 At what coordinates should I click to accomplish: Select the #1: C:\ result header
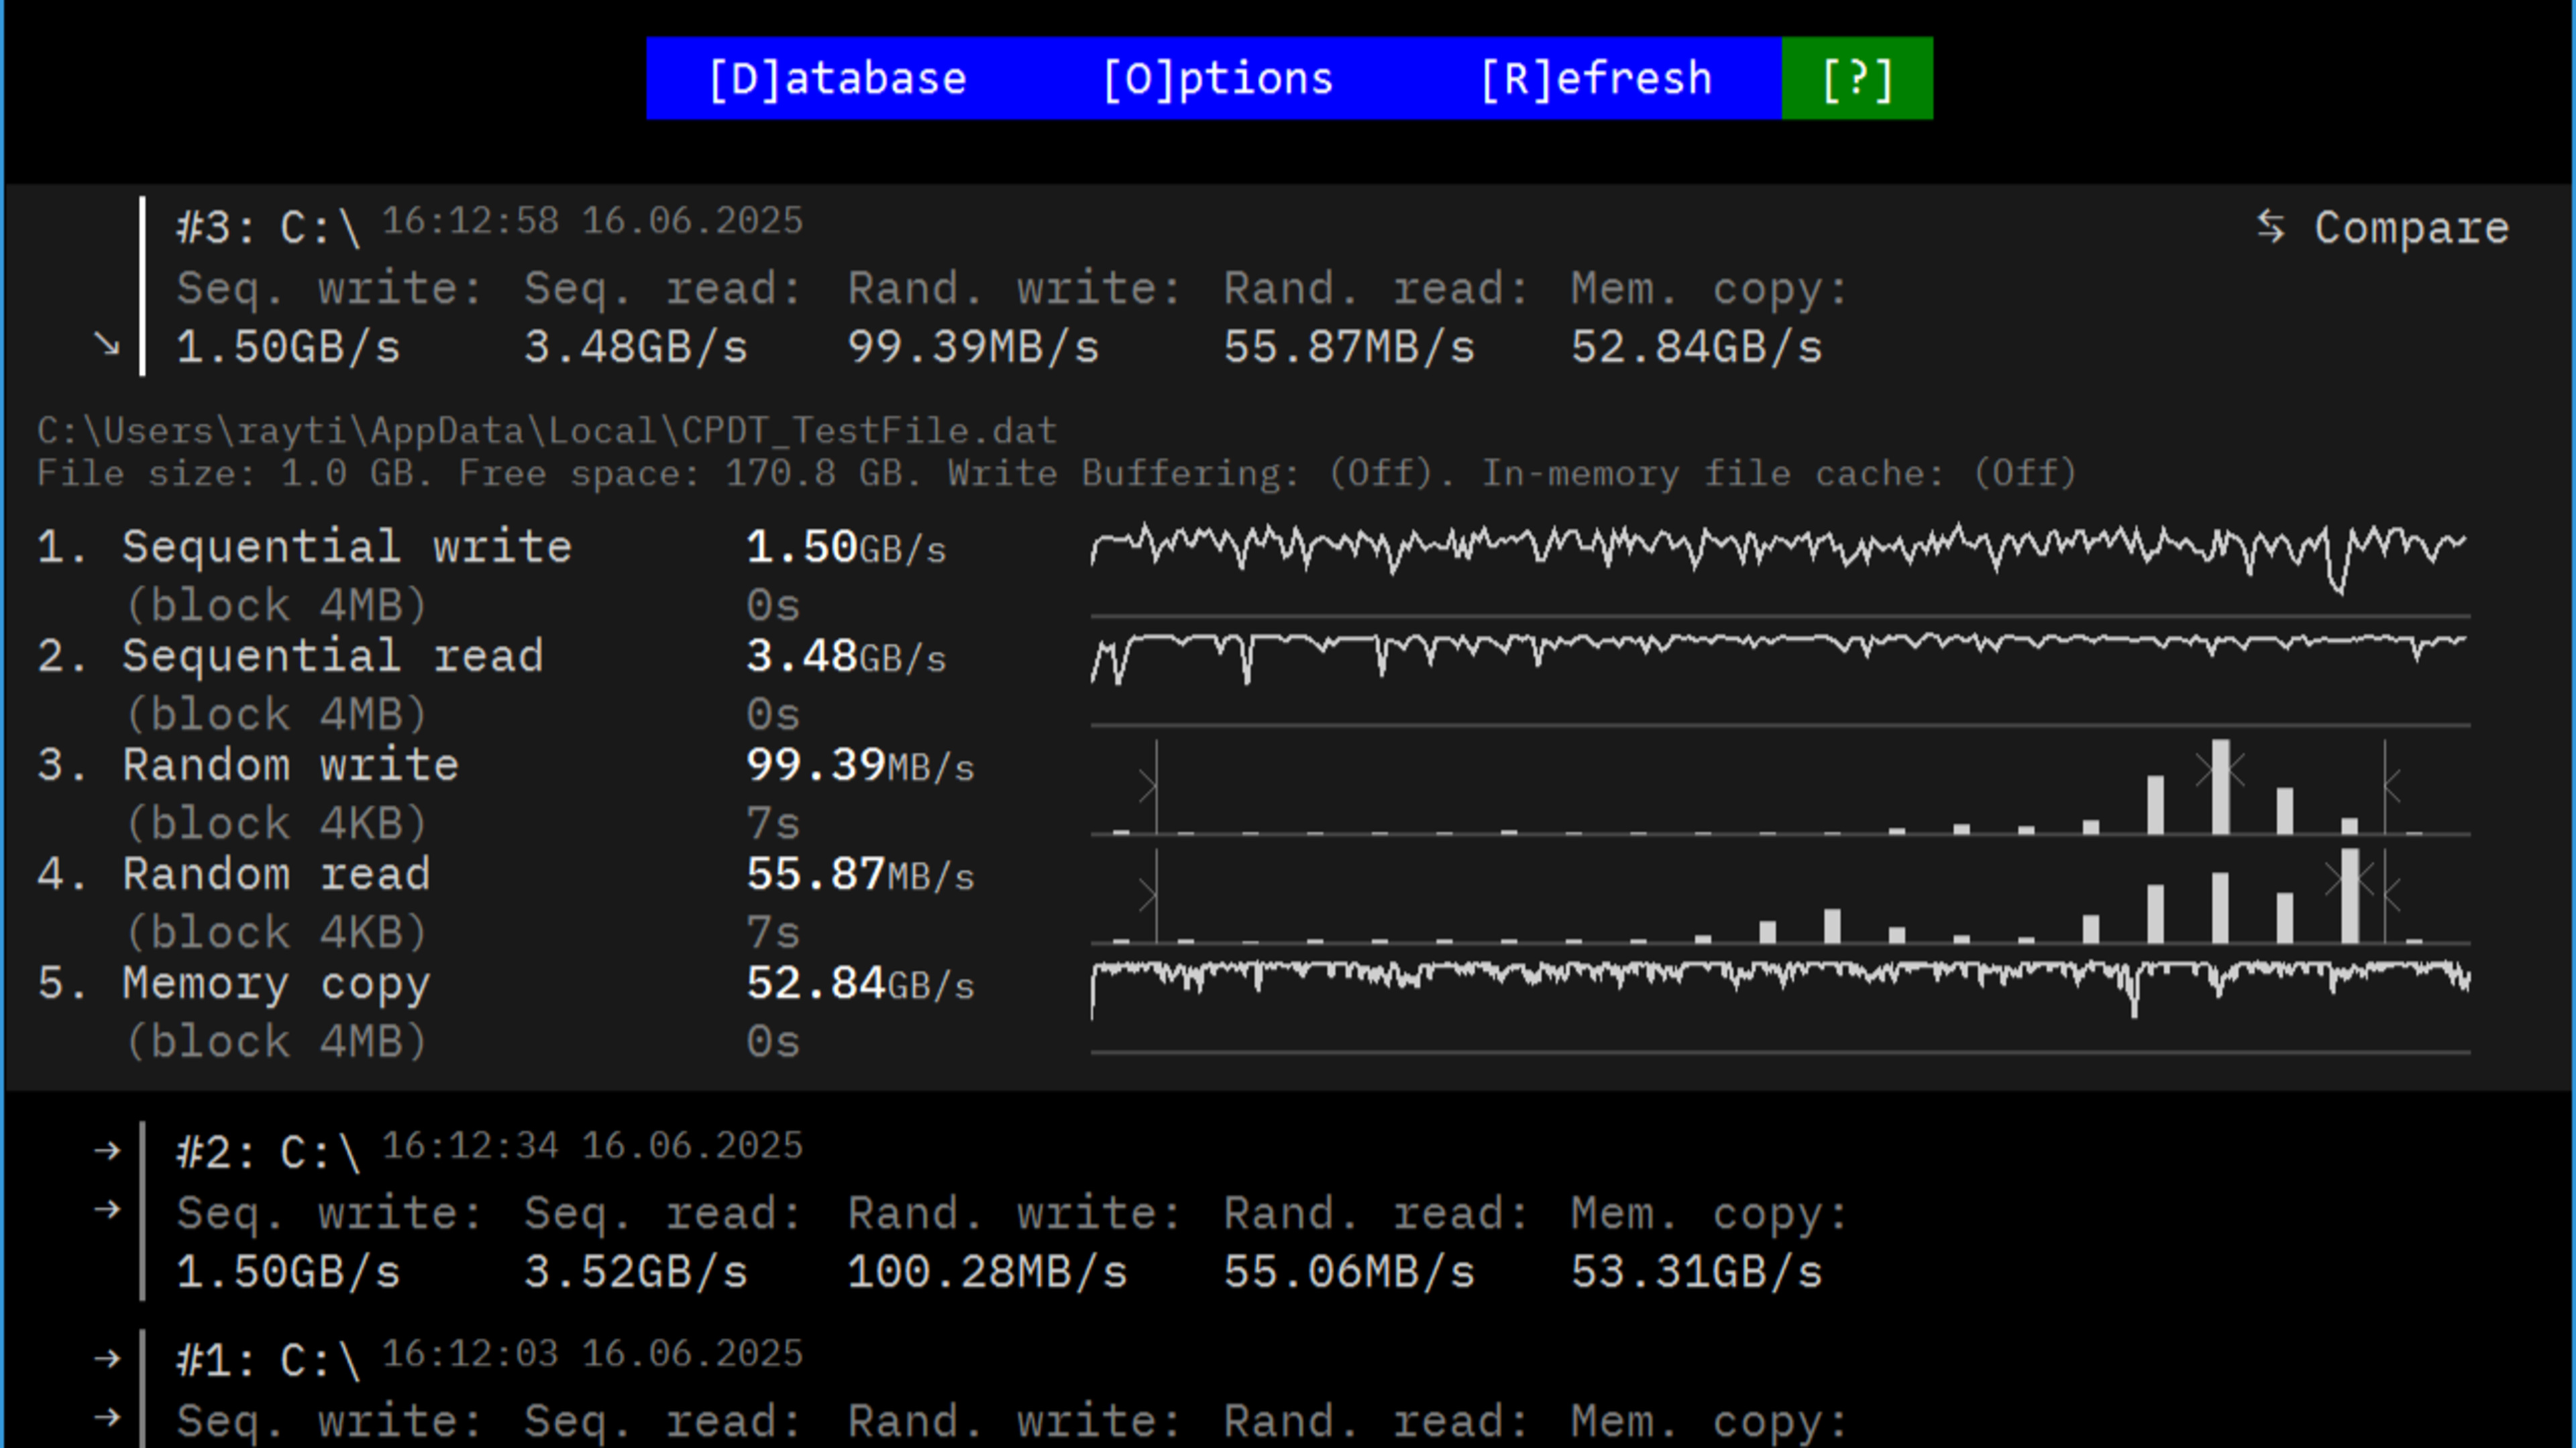coord(268,1361)
